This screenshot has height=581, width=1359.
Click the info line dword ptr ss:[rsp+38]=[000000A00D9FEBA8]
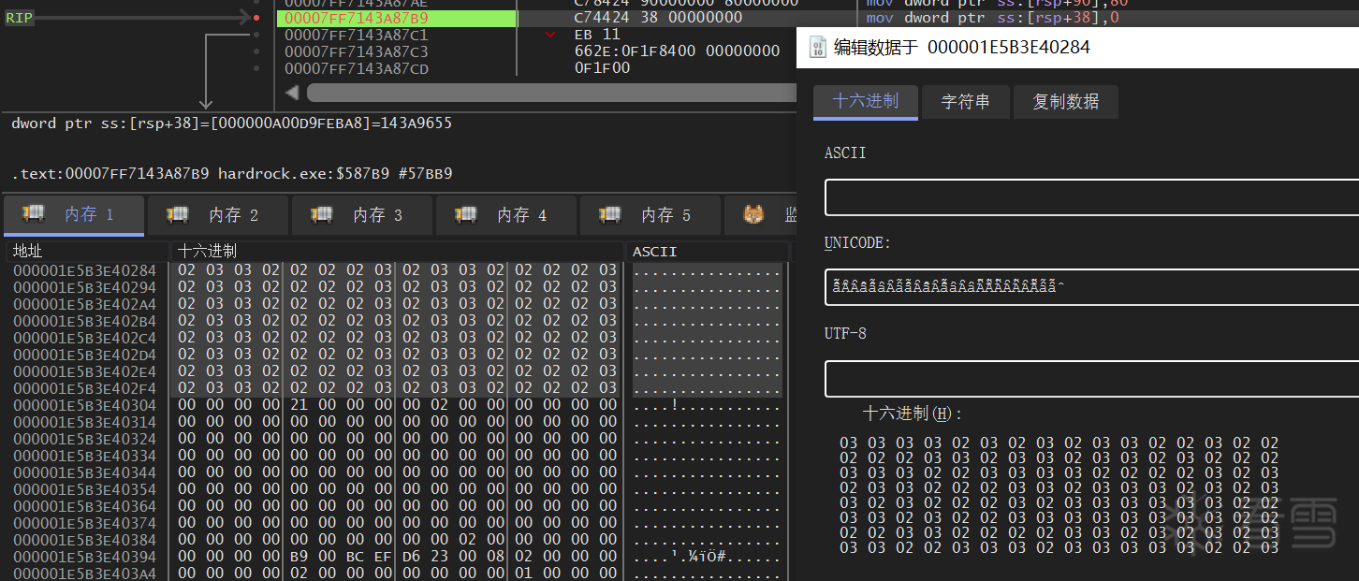click(232, 123)
